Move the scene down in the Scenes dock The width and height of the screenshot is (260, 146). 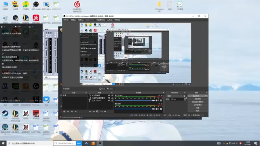(x=76, y=111)
